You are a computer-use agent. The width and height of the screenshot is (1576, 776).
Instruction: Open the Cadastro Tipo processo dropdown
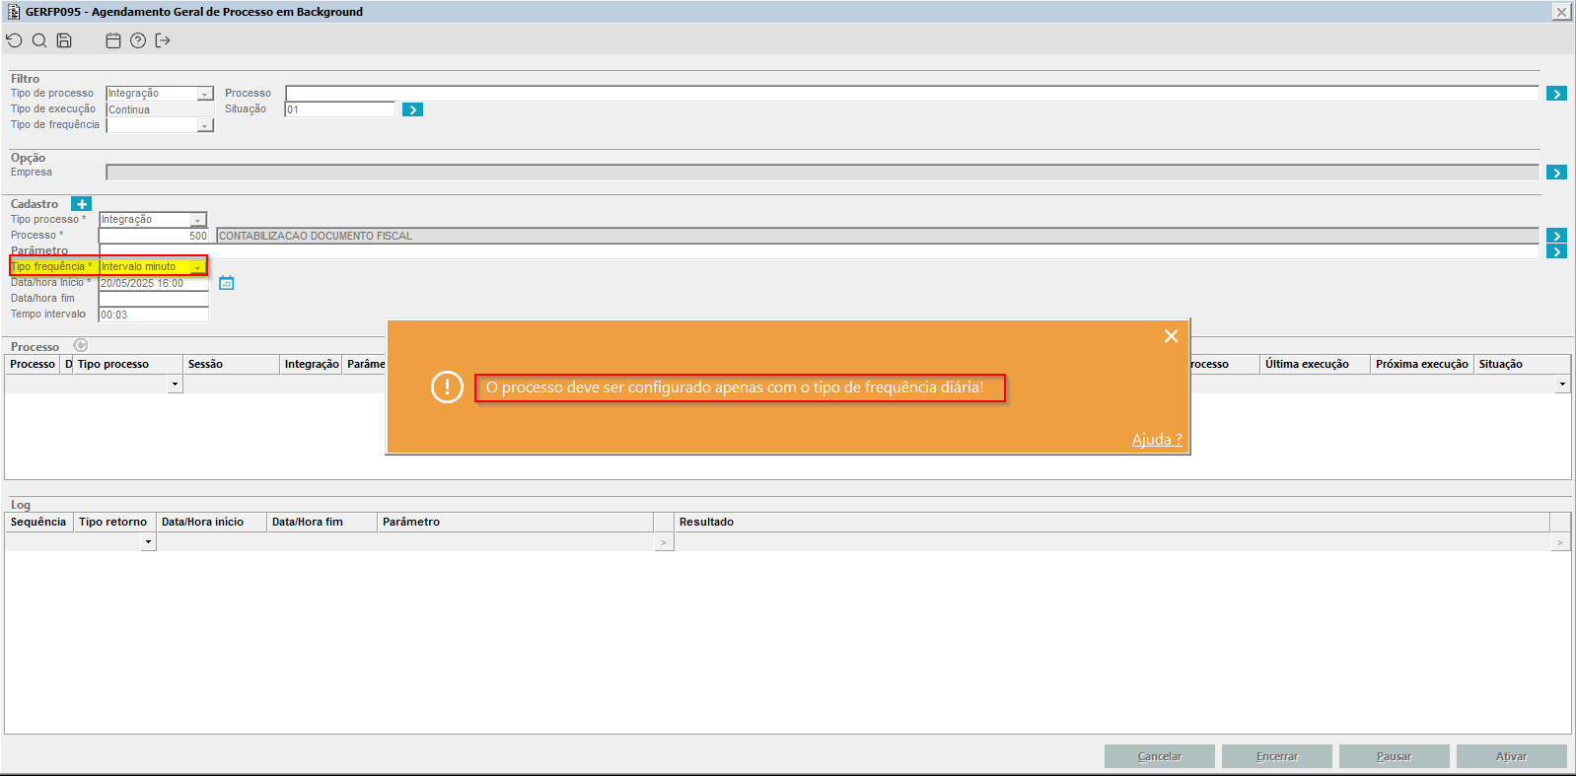[x=198, y=220]
